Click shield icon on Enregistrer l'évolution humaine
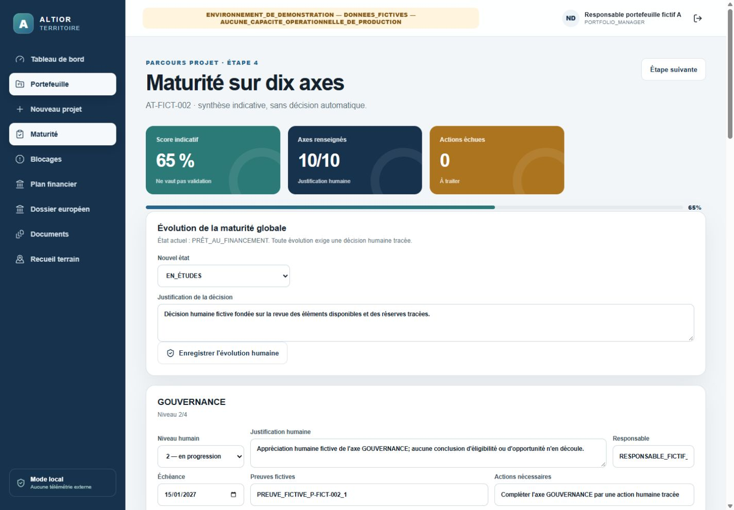The height and width of the screenshot is (510, 734). 170,353
